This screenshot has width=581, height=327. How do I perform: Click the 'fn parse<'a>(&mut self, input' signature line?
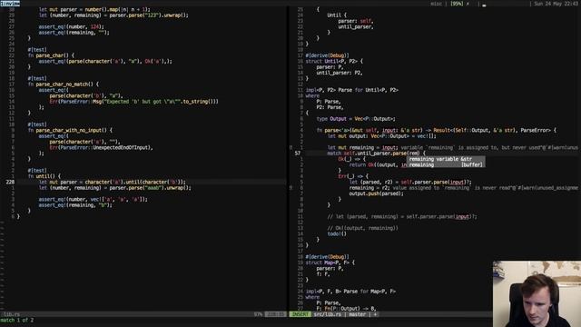(437, 130)
